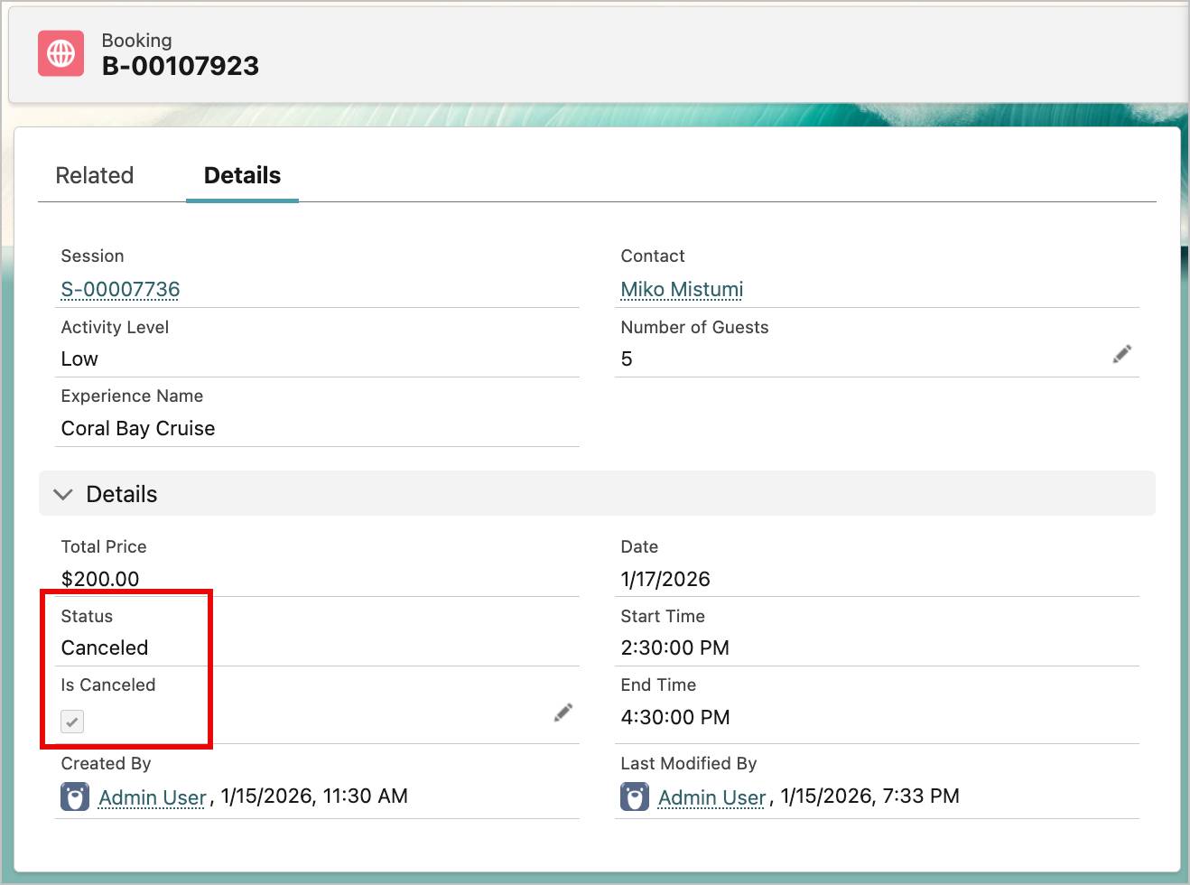Image resolution: width=1190 pixels, height=885 pixels.
Task: Click the Total Price value $200.00
Action: point(100,579)
